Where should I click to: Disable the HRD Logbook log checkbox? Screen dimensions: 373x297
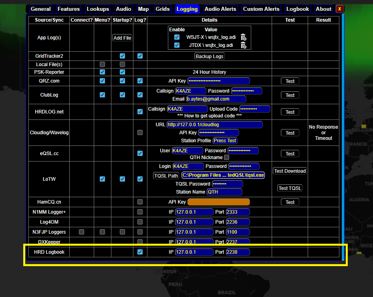[140, 252]
